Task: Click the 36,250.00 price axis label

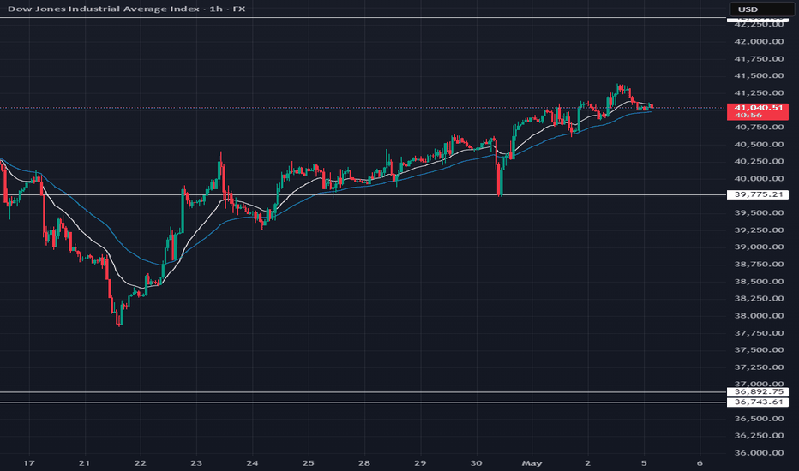Action: click(x=759, y=435)
